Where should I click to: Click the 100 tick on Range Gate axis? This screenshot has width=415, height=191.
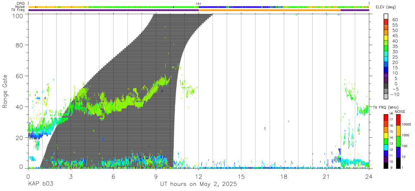18,16
